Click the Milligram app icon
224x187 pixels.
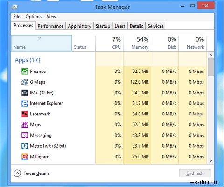point(25,157)
